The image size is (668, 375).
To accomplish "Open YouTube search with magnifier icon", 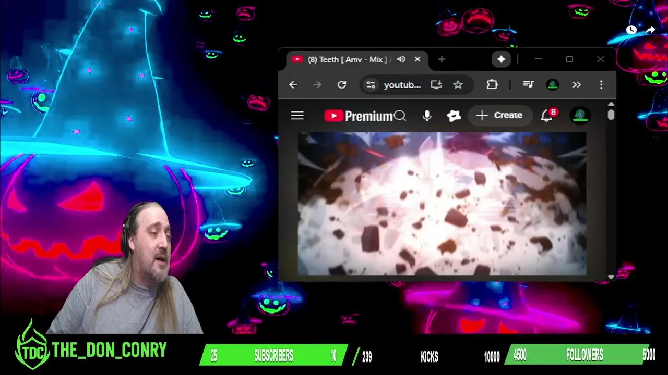I will pos(400,116).
